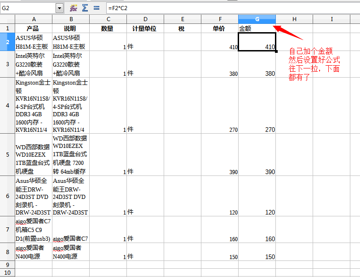Click unit price 390 cell in column F
The width and height of the screenshot is (360, 277).
(219, 154)
